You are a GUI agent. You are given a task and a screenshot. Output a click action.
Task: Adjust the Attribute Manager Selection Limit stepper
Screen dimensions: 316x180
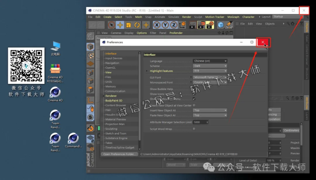point(208,122)
